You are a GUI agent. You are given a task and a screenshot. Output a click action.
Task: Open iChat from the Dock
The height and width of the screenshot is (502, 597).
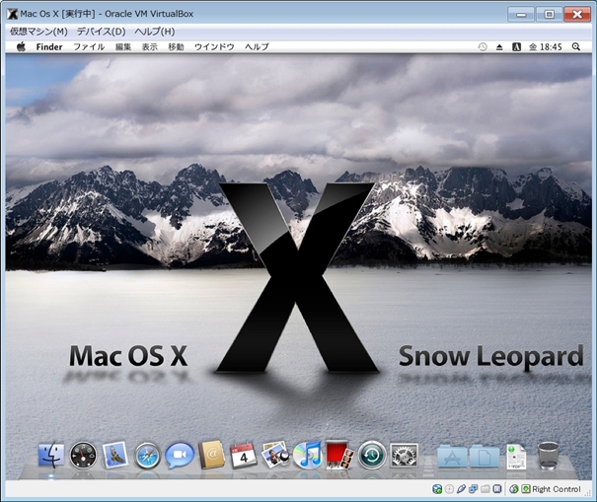[180, 455]
